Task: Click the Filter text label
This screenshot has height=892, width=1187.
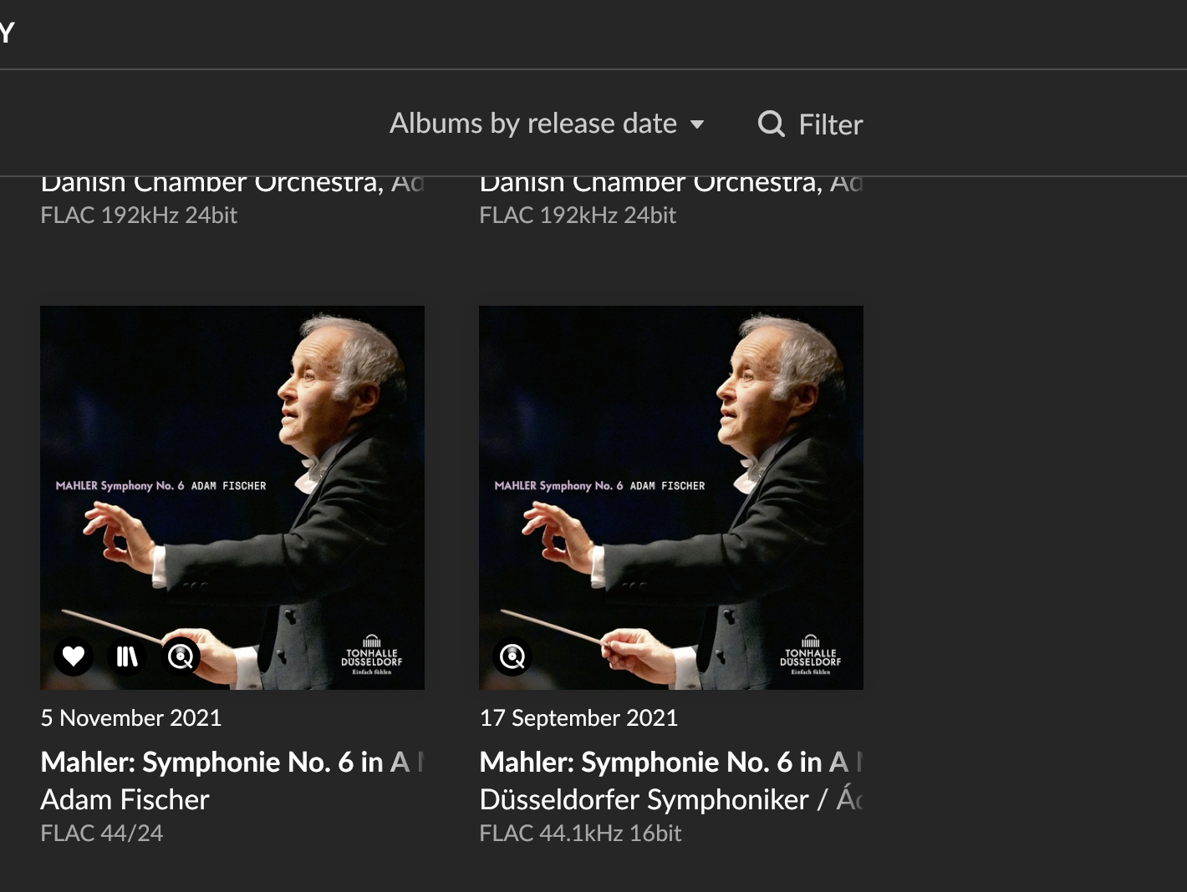Action: 830,124
